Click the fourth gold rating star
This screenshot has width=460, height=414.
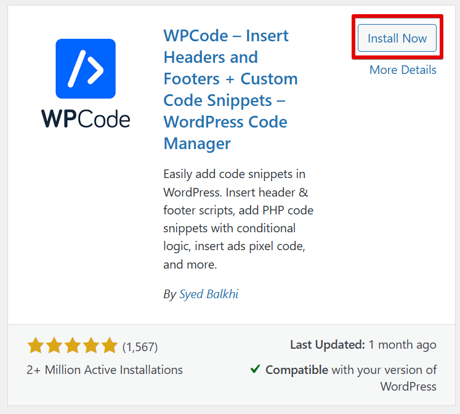91,346
